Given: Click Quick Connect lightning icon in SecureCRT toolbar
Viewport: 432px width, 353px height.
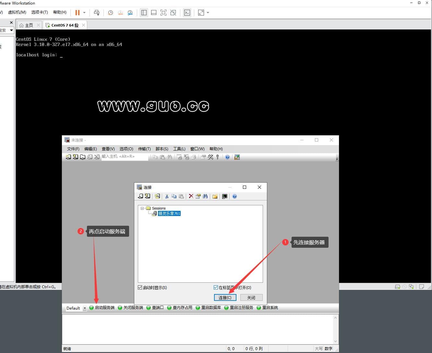Looking at the screenshot, I should pyautogui.click(x=75, y=157).
